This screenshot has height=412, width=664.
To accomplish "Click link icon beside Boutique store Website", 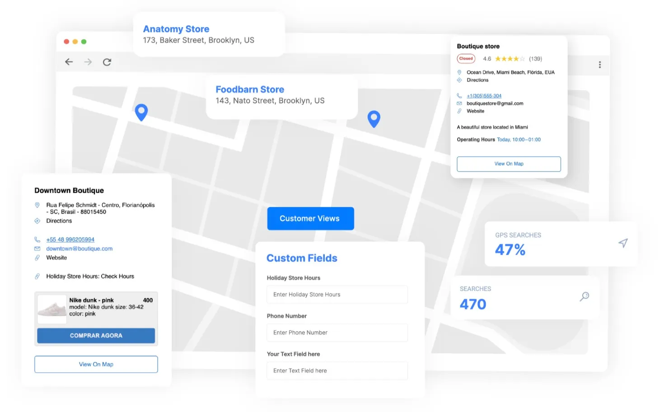I will click(x=459, y=111).
